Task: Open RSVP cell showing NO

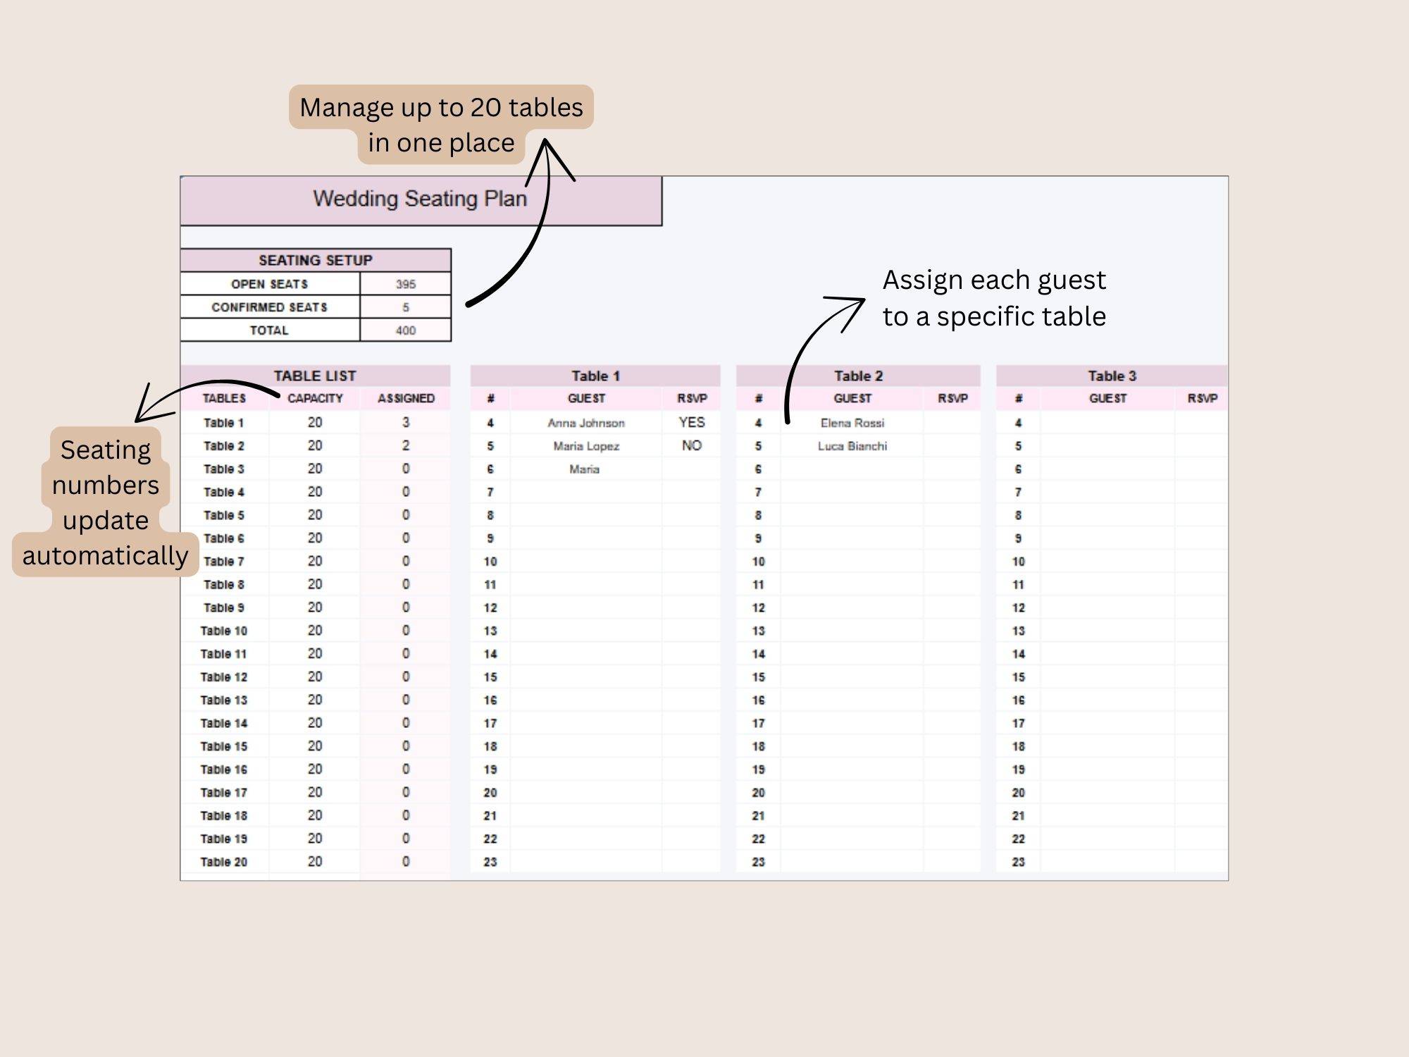Action: click(691, 445)
